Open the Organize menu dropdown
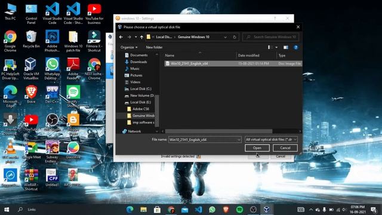Image resolution: width=382 pixels, height=215 pixels. tap(129, 47)
